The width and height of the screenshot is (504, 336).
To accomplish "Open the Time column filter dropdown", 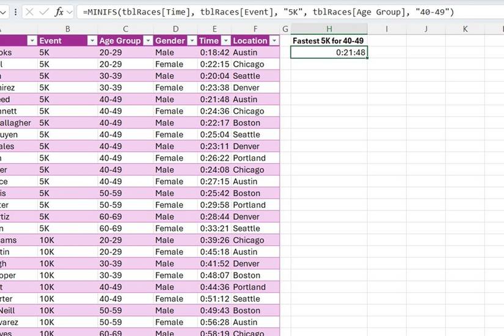I will [226, 40].
